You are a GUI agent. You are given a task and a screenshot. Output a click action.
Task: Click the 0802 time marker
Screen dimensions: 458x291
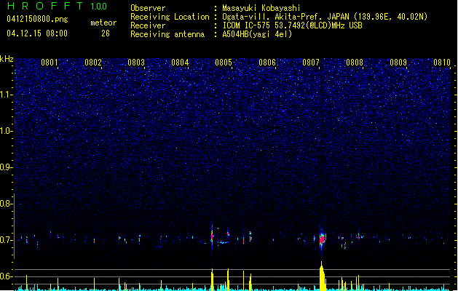pyautogui.click(x=93, y=63)
